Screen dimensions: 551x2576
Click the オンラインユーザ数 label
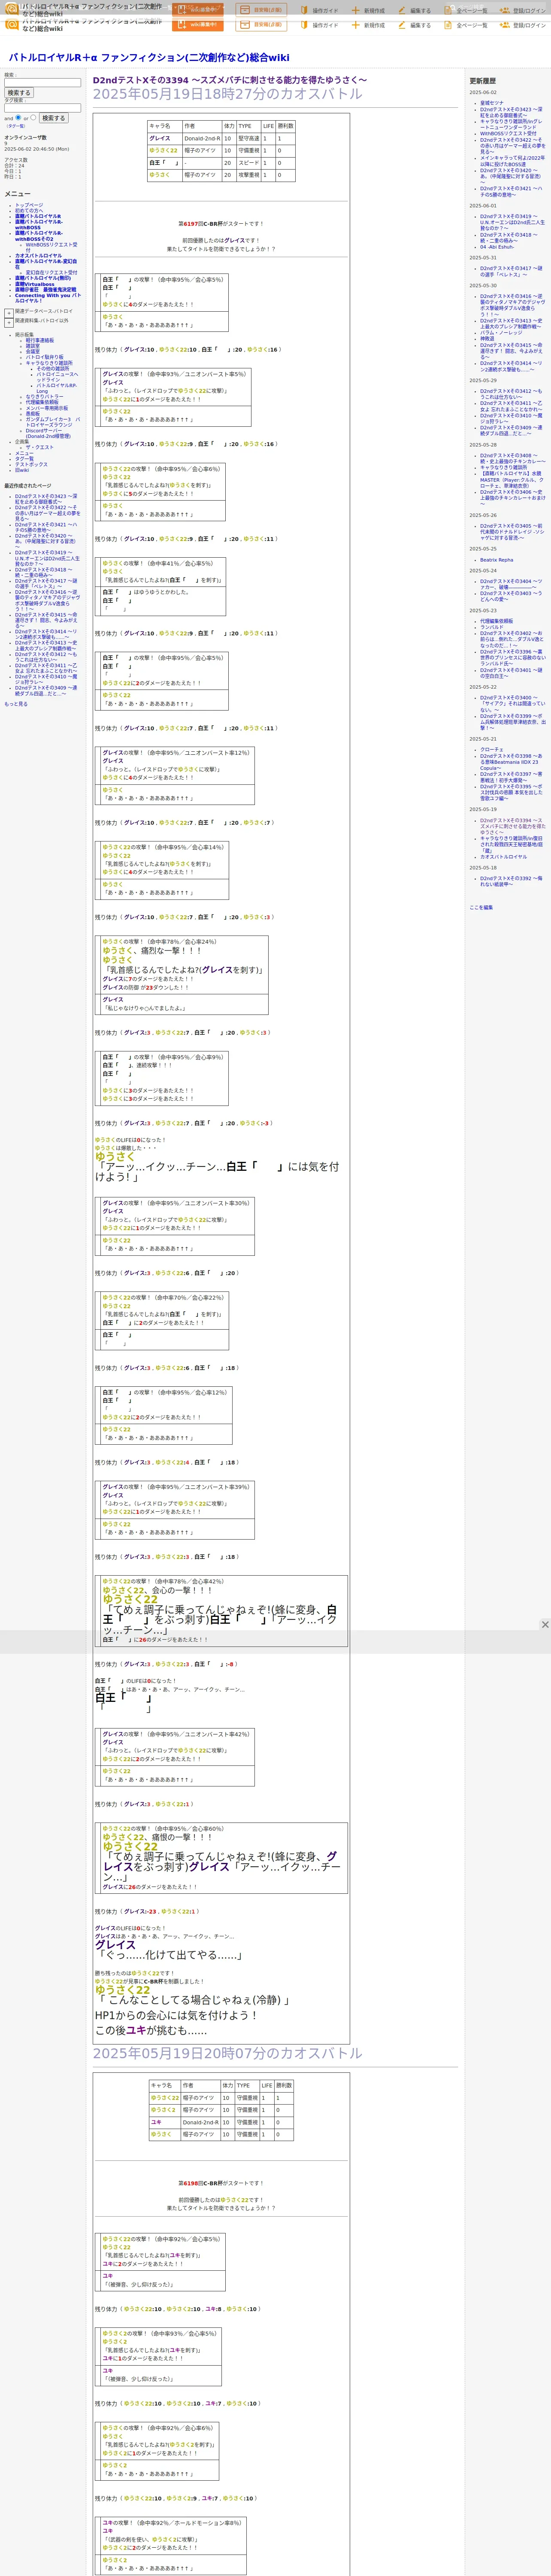(x=25, y=137)
